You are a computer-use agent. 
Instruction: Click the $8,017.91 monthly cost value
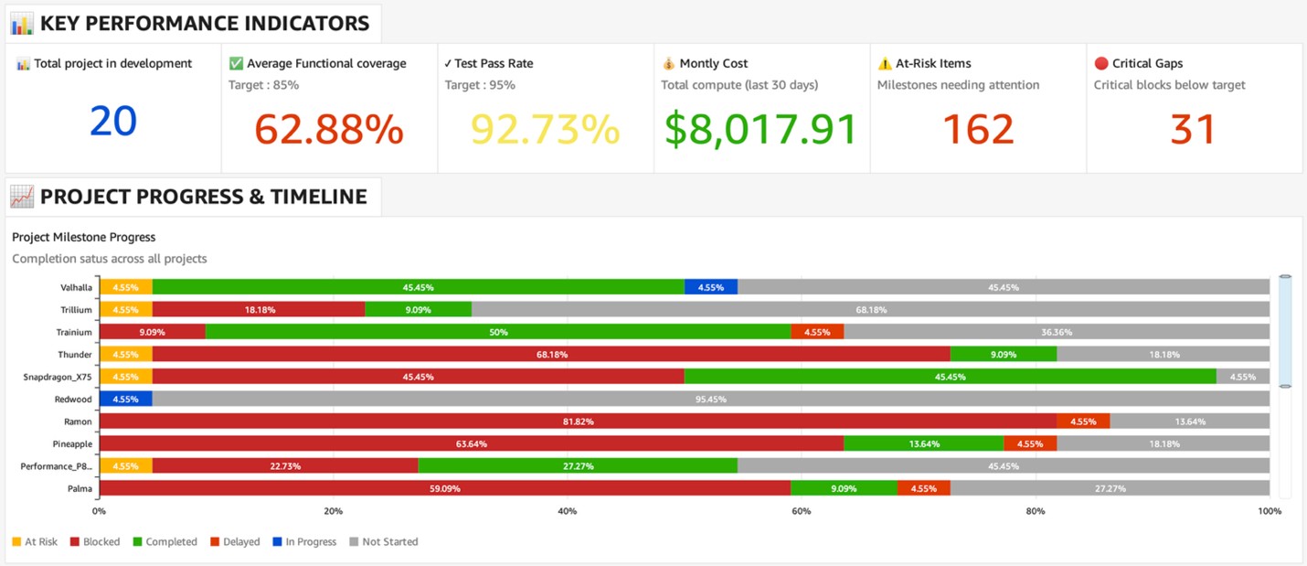[760, 129]
